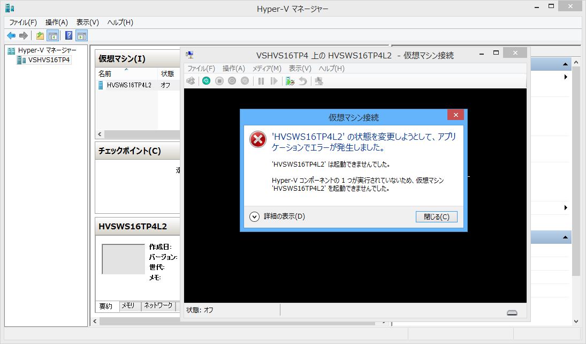Minimize the VM connection window
This screenshot has height=344, width=586.
(482, 54)
